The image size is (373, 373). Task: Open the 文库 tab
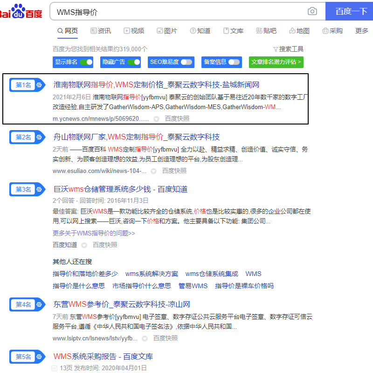[x=233, y=31]
